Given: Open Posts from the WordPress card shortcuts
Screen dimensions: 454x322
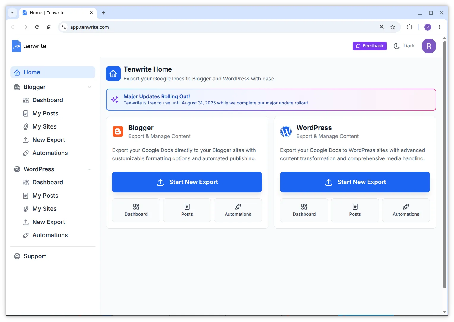Looking at the screenshot, I should (355, 210).
